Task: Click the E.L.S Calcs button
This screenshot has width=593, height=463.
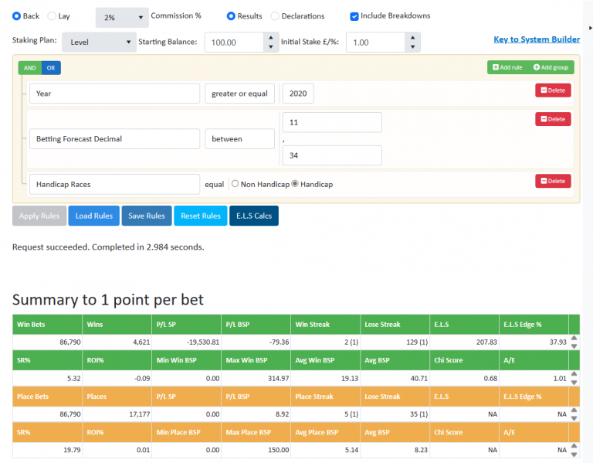Action: [x=254, y=216]
